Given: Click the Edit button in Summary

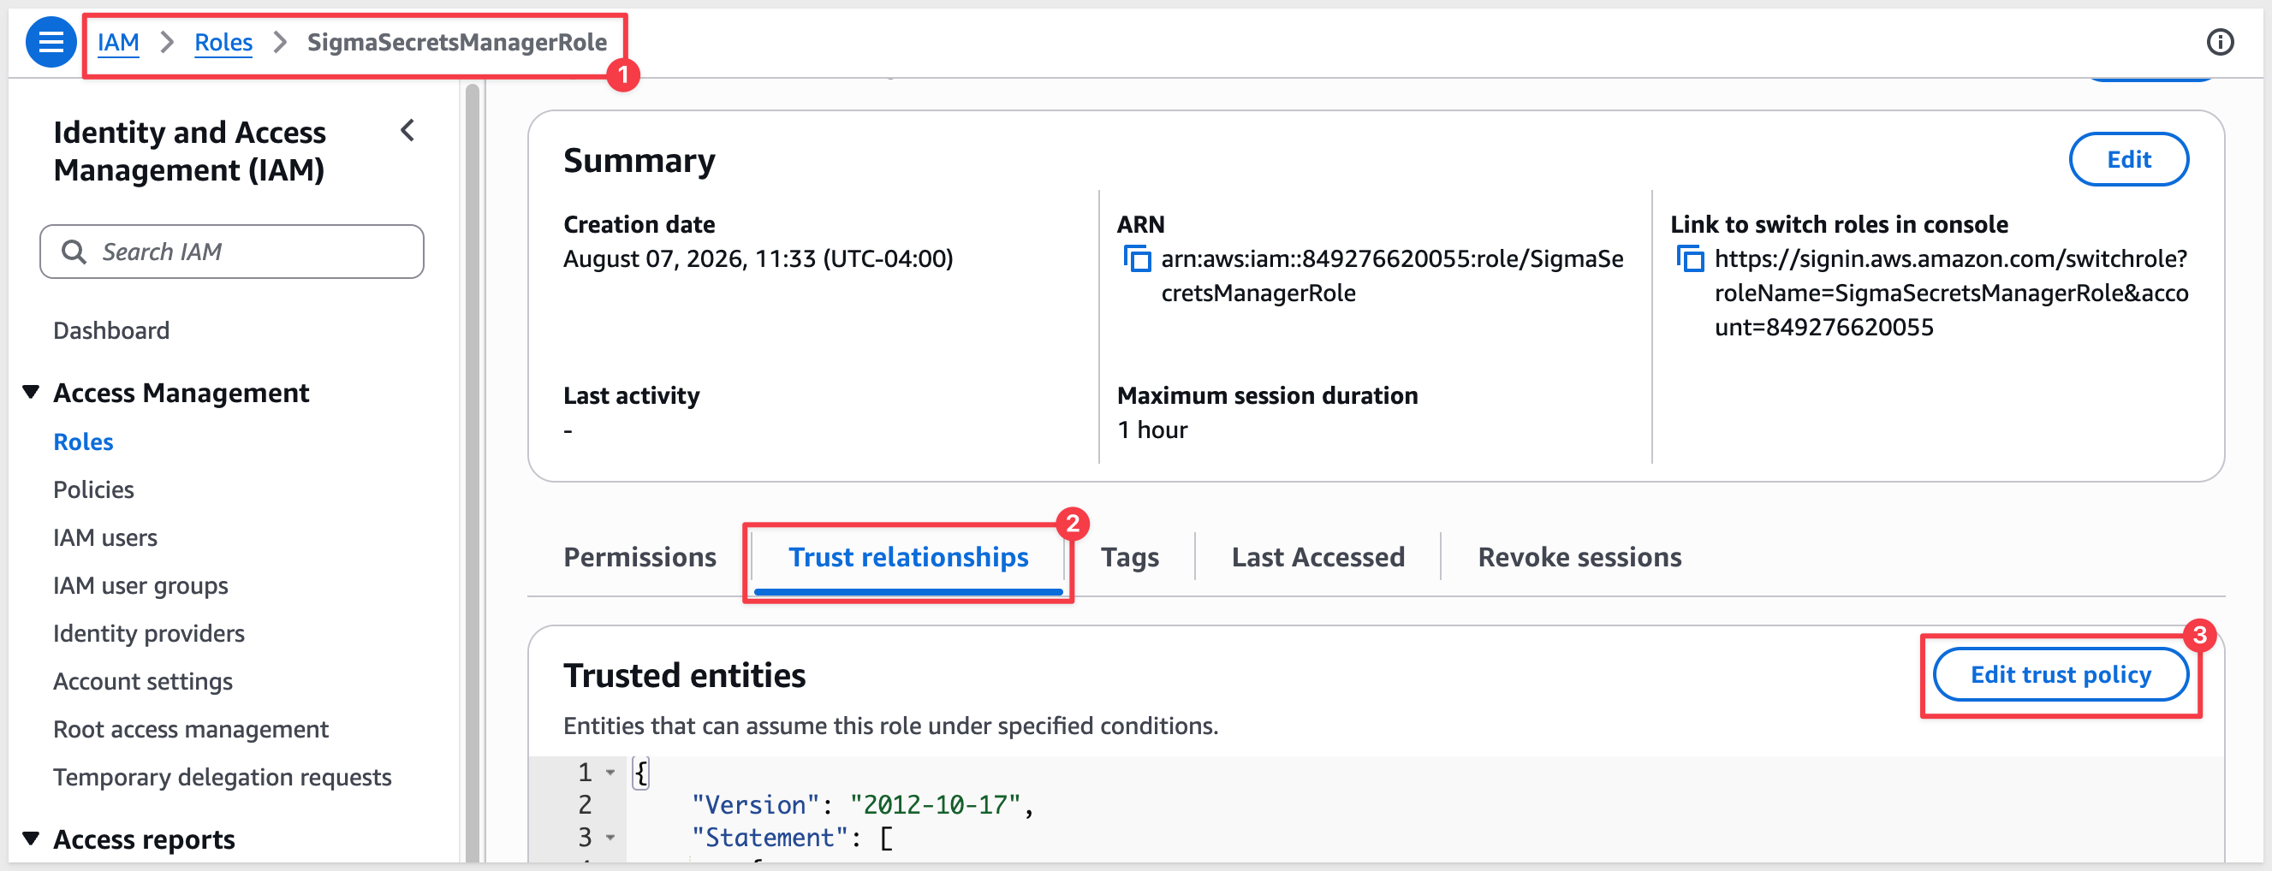Looking at the screenshot, I should click(2128, 159).
